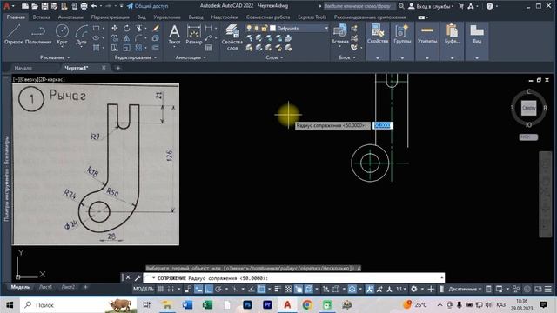The image size is (557, 313).
Task: Click the Array tool icon
Action: tap(139, 48)
